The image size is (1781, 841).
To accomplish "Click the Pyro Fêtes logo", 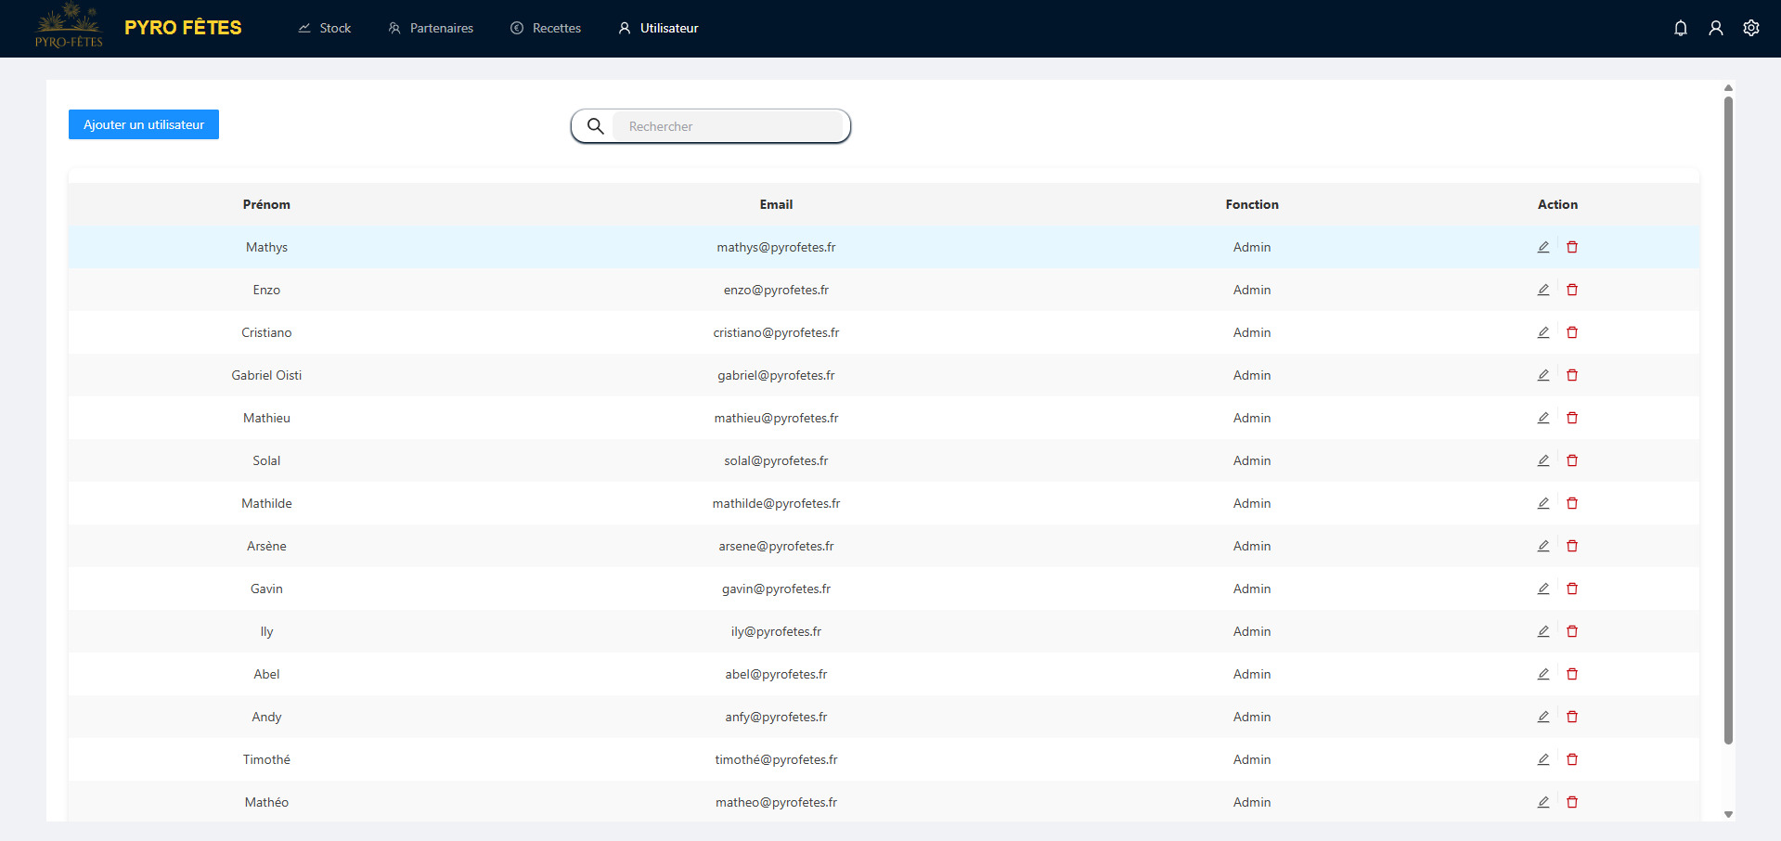I will (69, 26).
